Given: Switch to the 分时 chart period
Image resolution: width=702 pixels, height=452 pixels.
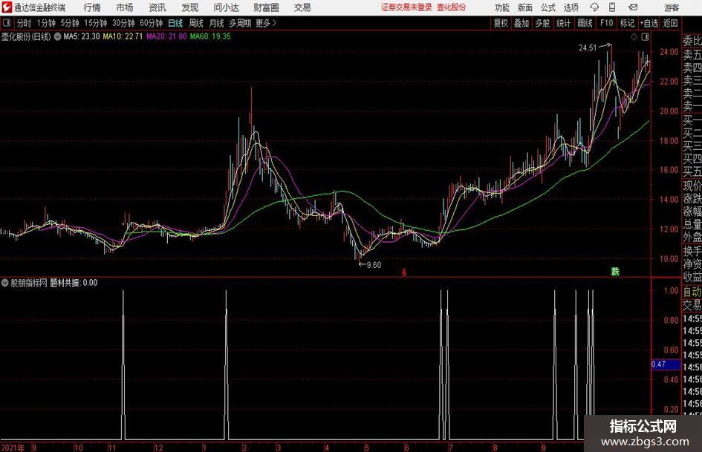Looking at the screenshot, I should [x=24, y=23].
